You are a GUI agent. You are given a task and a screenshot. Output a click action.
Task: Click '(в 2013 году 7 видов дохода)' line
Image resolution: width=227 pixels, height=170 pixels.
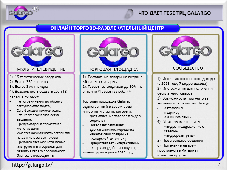click(182, 84)
